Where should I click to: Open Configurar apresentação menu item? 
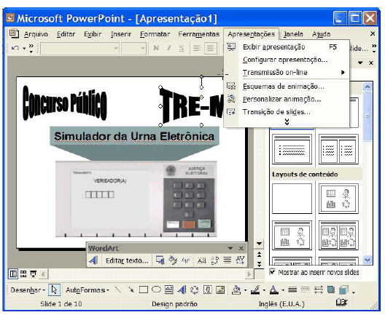(x=287, y=60)
